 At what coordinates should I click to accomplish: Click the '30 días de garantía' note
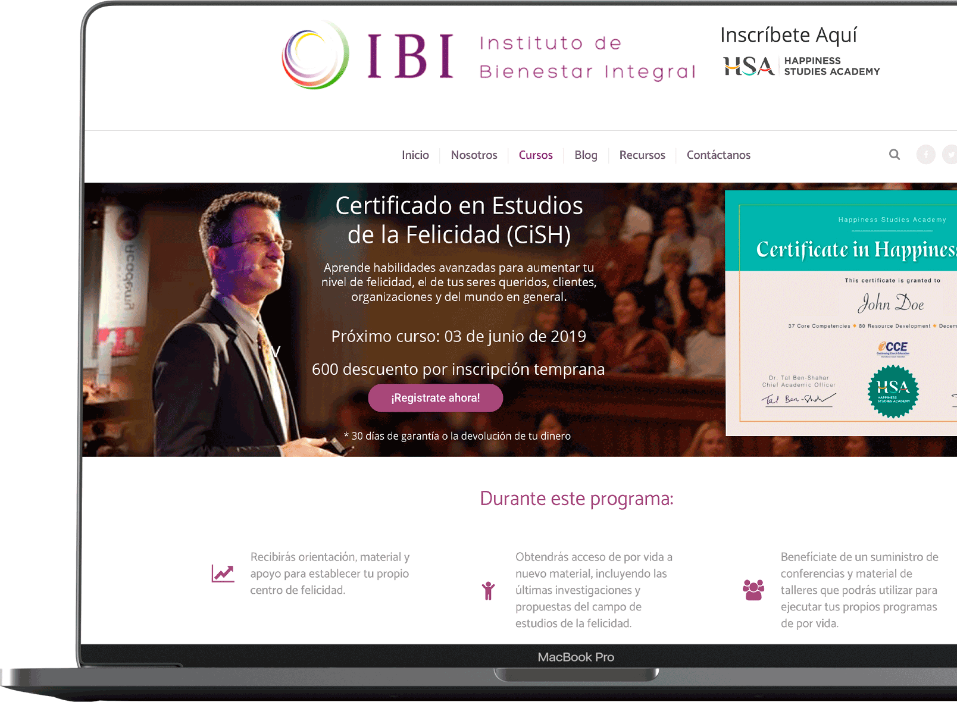[457, 436]
